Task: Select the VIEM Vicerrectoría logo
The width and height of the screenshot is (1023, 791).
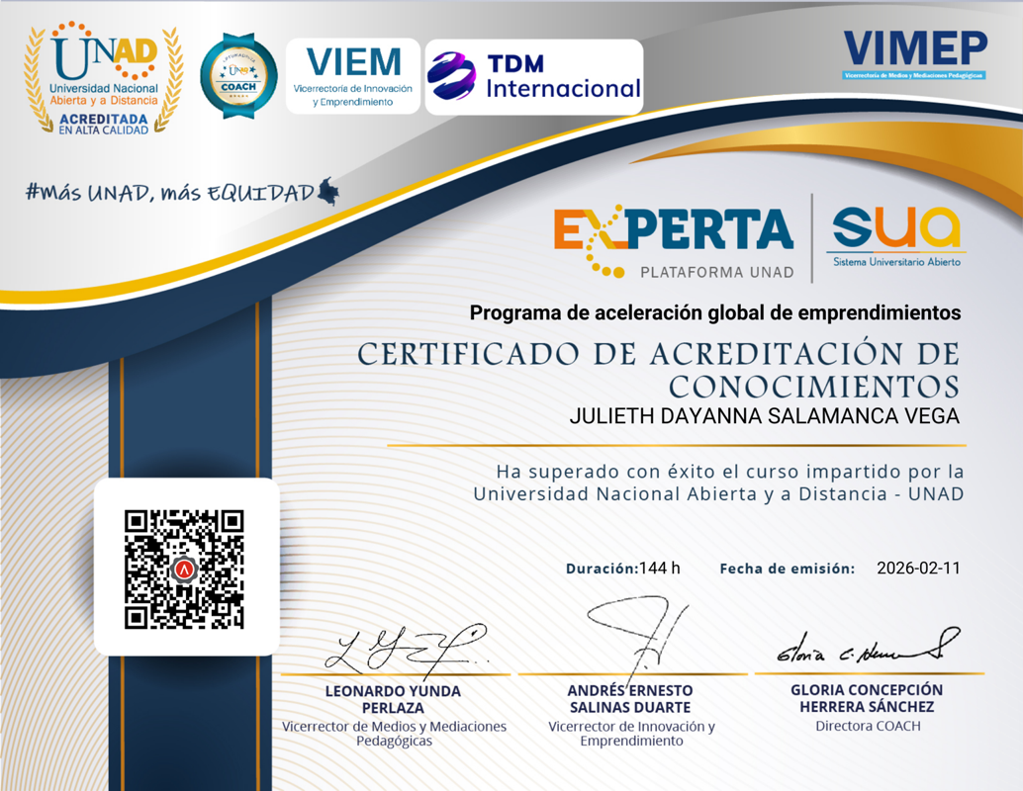Action: 353,76
